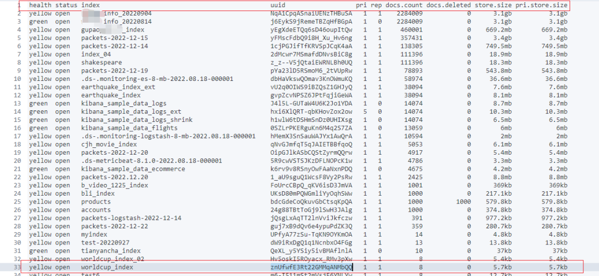The height and width of the screenshot is (276, 599).
Task: Select the b_video_1225_index index name
Action: coord(115,185)
